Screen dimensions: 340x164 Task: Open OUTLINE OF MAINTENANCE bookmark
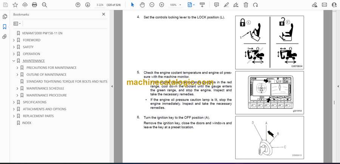[46, 75]
